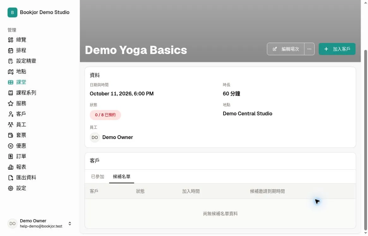Click the 客戶 column header

tap(94, 191)
